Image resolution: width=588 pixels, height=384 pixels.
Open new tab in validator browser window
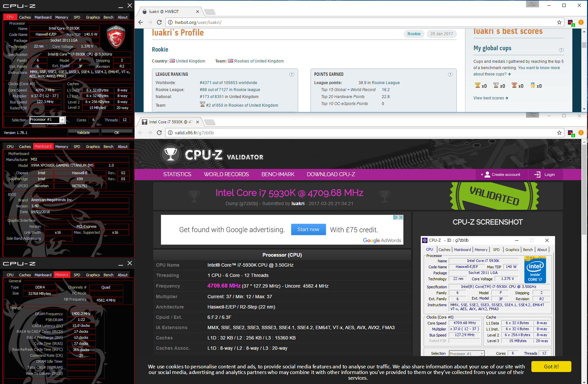point(210,122)
